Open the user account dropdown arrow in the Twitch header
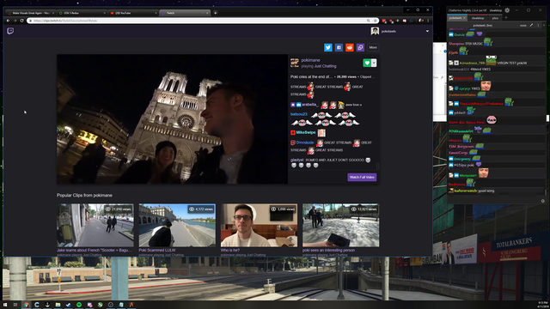 [x=427, y=31]
